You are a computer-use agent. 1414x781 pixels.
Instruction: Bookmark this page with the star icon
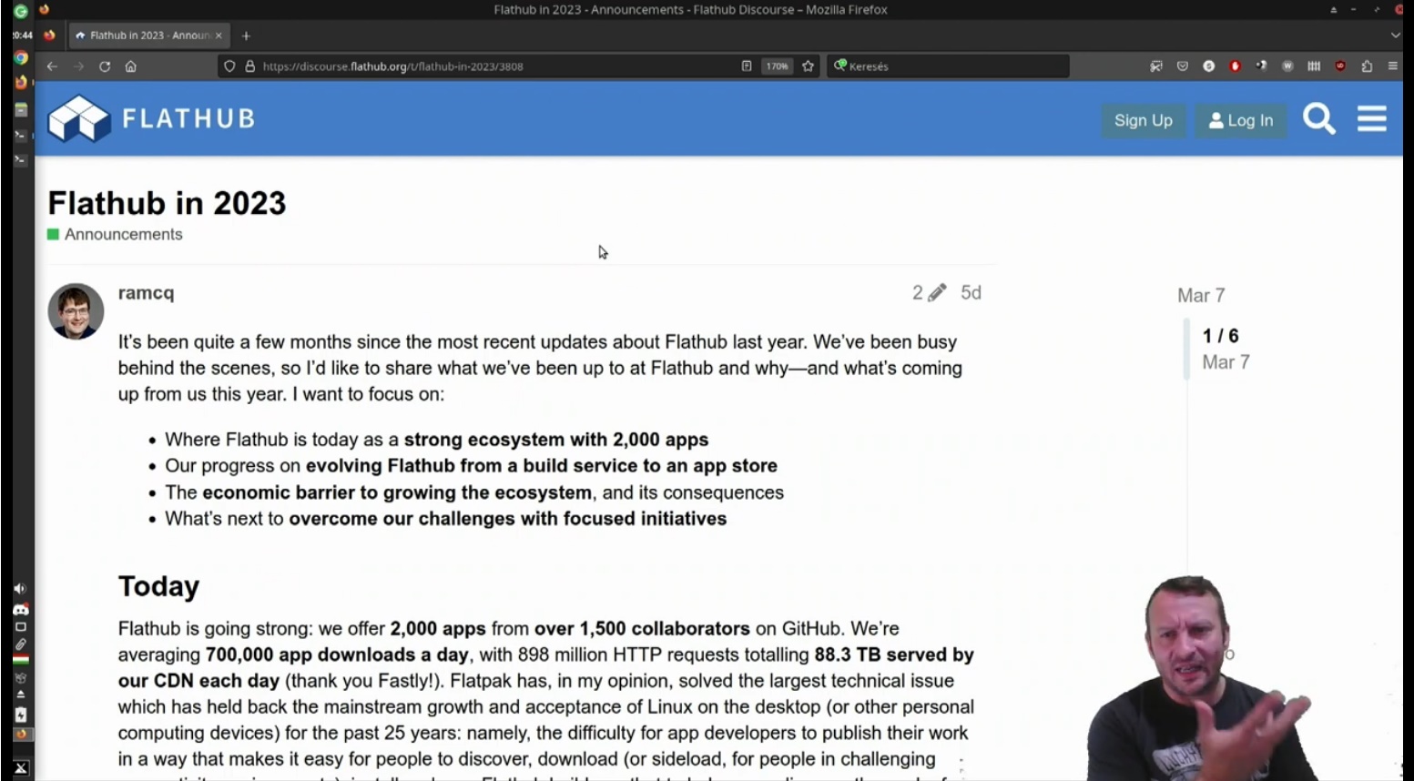[x=808, y=66]
